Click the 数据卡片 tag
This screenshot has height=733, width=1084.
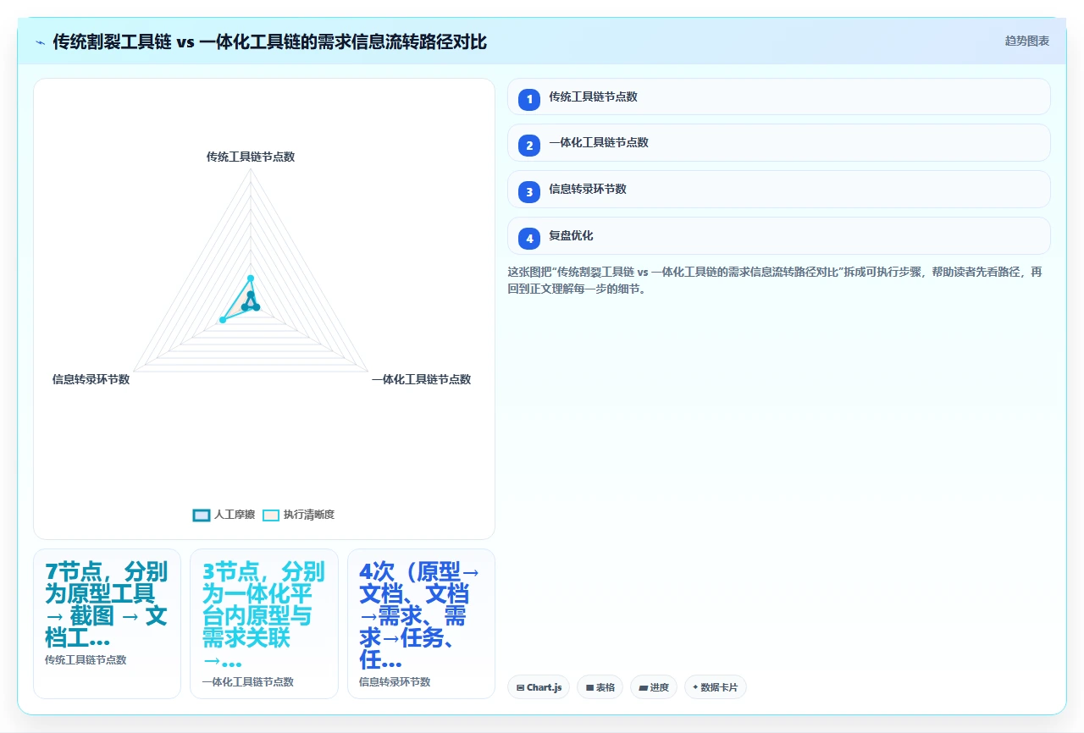coord(715,687)
